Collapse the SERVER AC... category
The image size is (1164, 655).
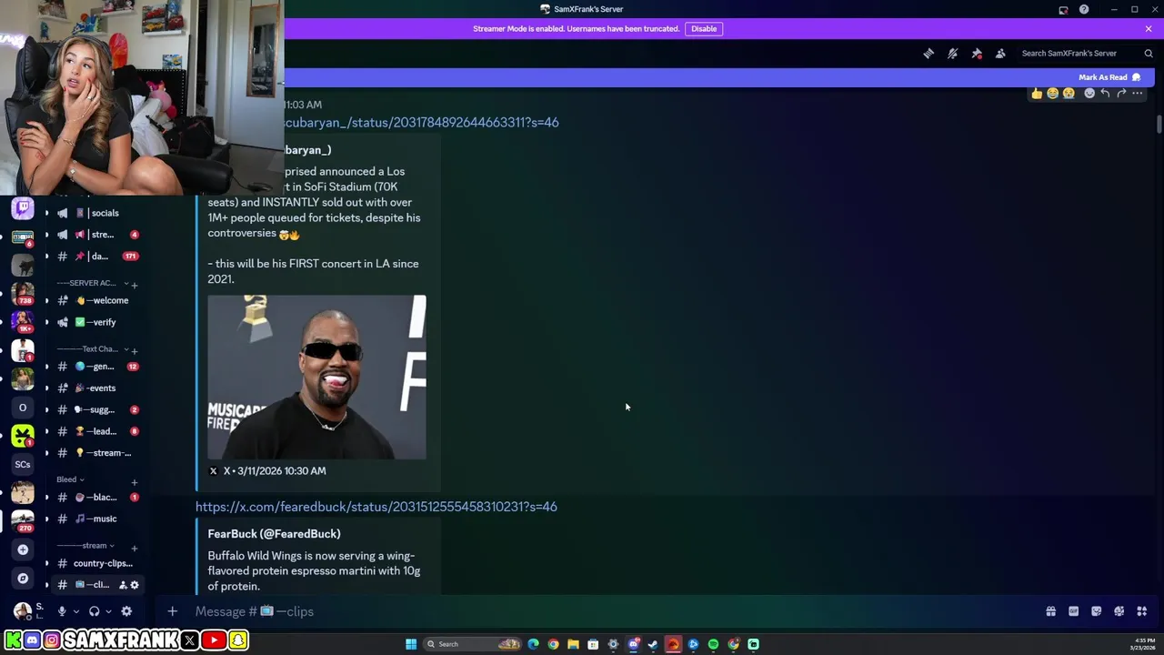click(92, 283)
